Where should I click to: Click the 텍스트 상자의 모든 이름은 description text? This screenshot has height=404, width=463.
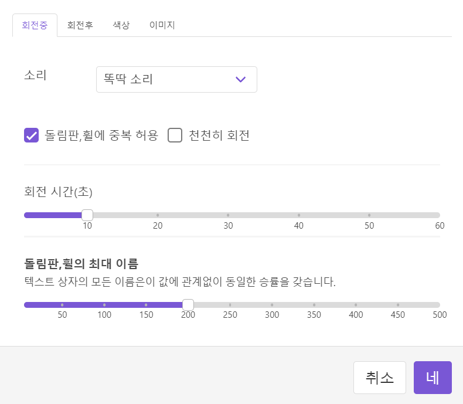coord(180,281)
